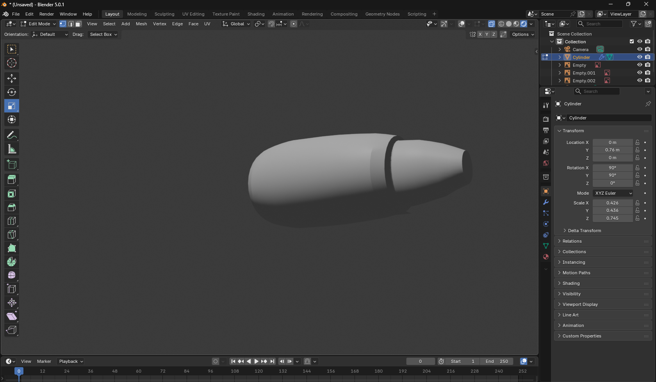Open the Render menu
656x382 pixels.
[x=46, y=14]
